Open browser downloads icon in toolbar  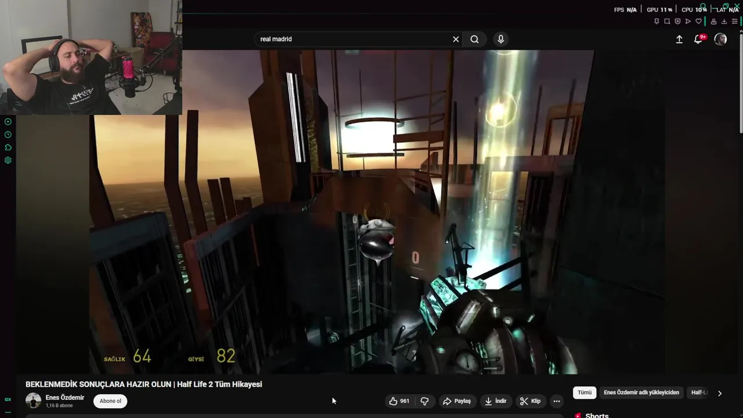click(x=724, y=21)
